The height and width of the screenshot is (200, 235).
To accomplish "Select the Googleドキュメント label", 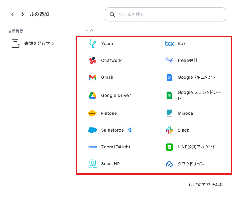I will click(x=196, y=77).
